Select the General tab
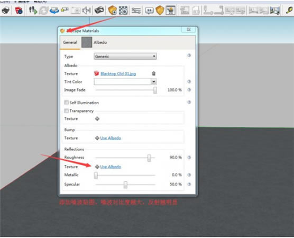 tap(70, 42)
